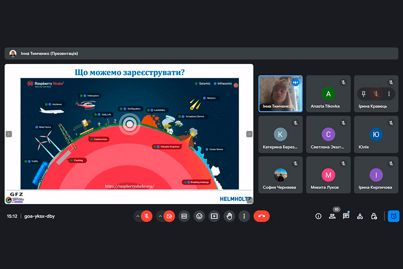
Task: Click the raspberryshake.org link on slide
Action: pyautogui.click(x=129, y=186)
